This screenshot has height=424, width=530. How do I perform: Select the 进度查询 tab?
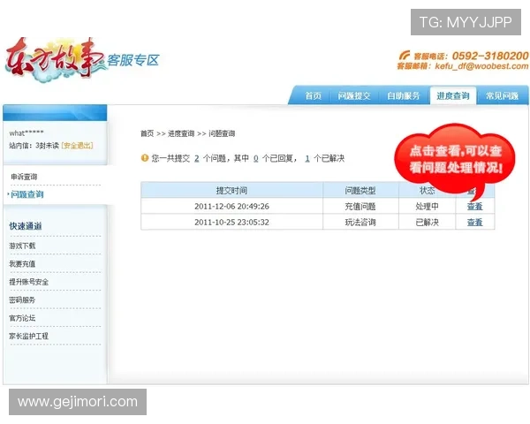pyautogui.click(x=453, y=95)
